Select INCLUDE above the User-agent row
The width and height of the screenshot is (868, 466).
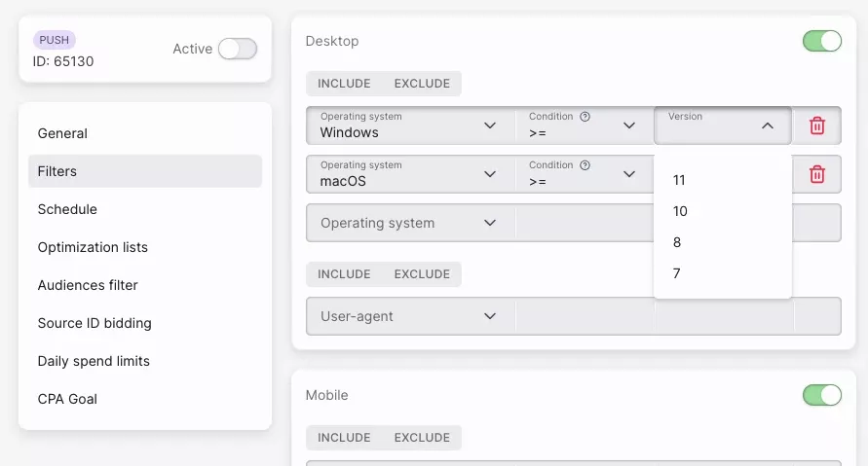tap(344, 274)
